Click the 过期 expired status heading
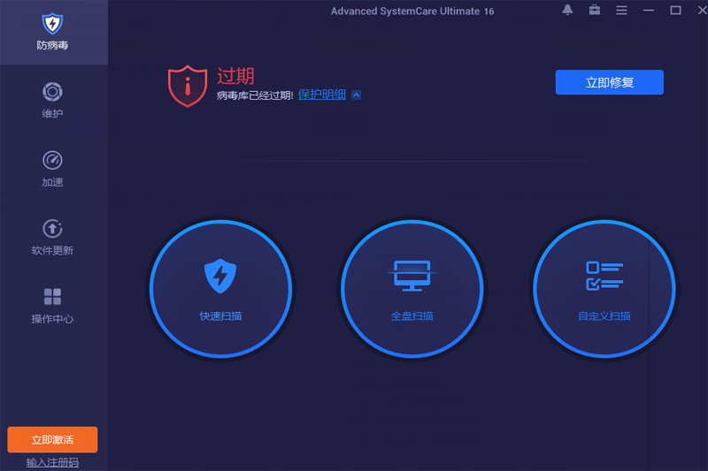 pyautogui.click(x=235, y=76)
